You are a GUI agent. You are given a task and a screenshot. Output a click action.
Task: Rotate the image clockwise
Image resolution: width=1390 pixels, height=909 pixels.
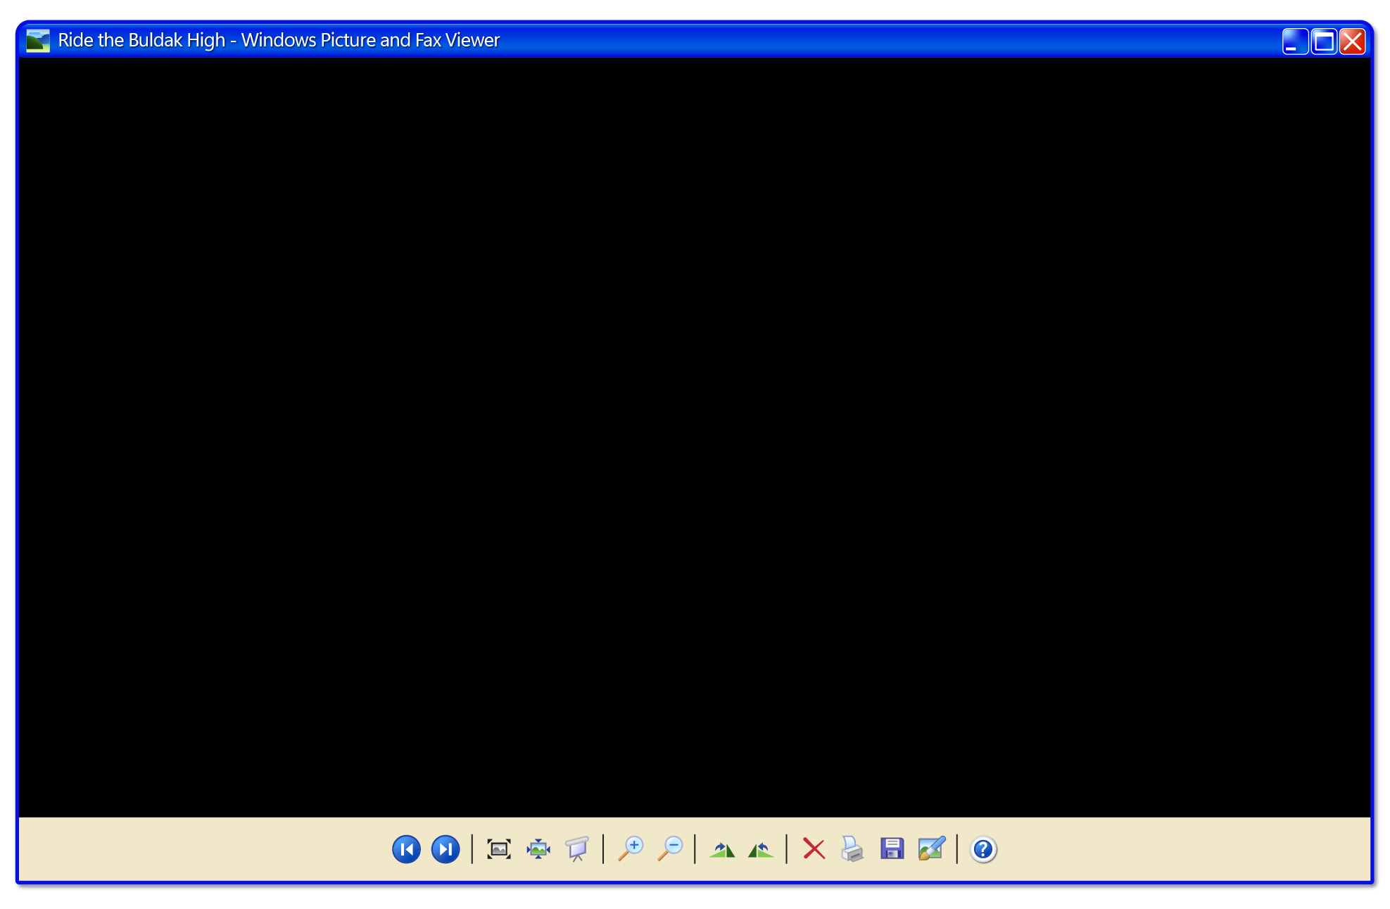722,849
